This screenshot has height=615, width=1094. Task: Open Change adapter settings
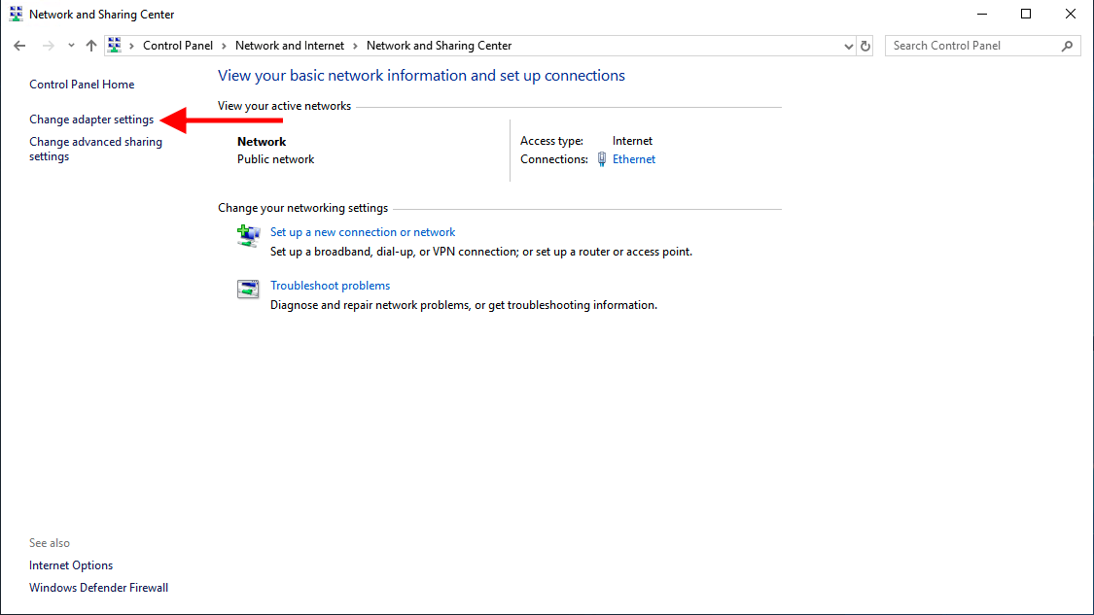coord(91,120)
